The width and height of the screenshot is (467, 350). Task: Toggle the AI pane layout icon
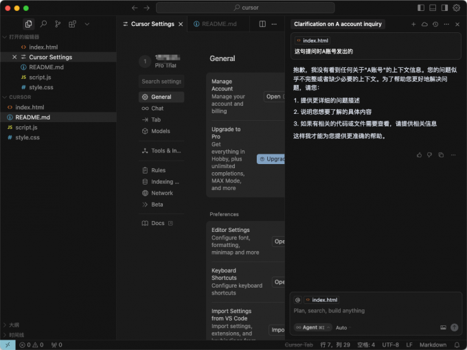click(x=444, y=8)
